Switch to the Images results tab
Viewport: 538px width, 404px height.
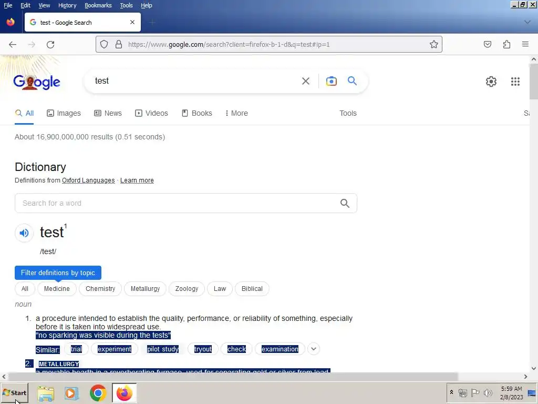pos(64,114)
